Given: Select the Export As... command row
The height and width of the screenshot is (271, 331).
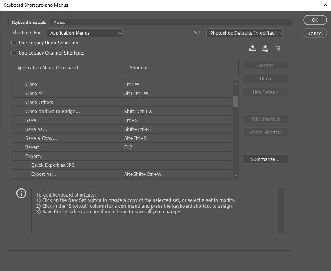Looking at the screenshot, I should click(122, 174).
